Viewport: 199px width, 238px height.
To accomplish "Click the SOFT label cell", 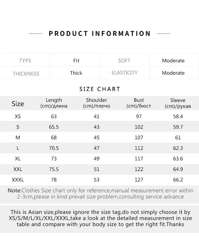I will point(124,60).
